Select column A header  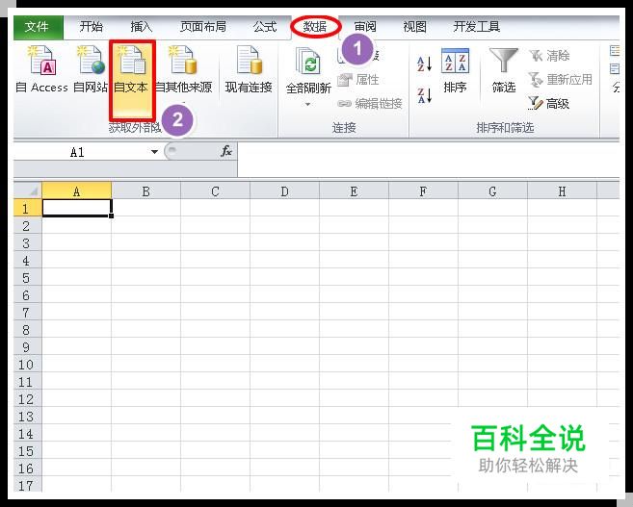tap(77, 190)
